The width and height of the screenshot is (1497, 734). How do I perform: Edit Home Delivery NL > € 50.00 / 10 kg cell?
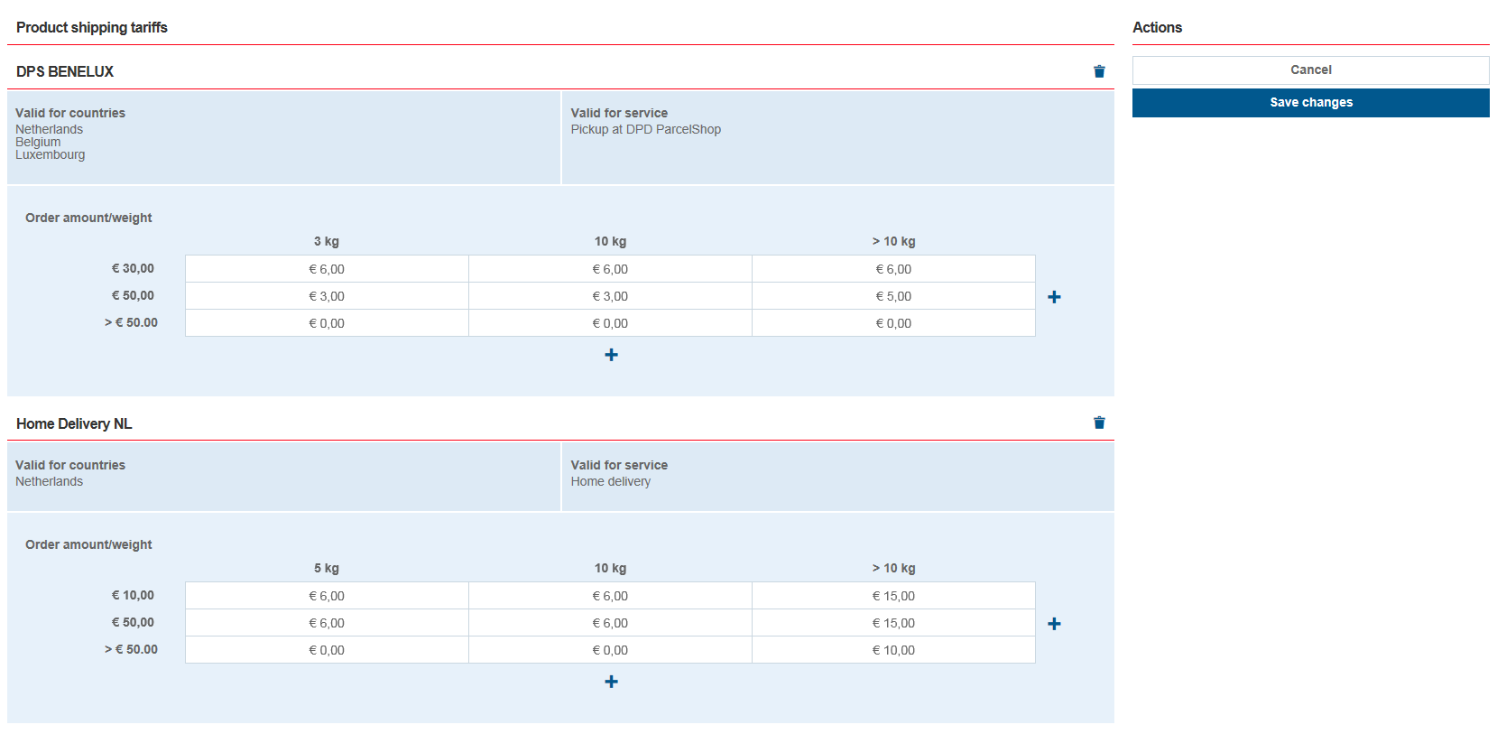pos(610,650)
